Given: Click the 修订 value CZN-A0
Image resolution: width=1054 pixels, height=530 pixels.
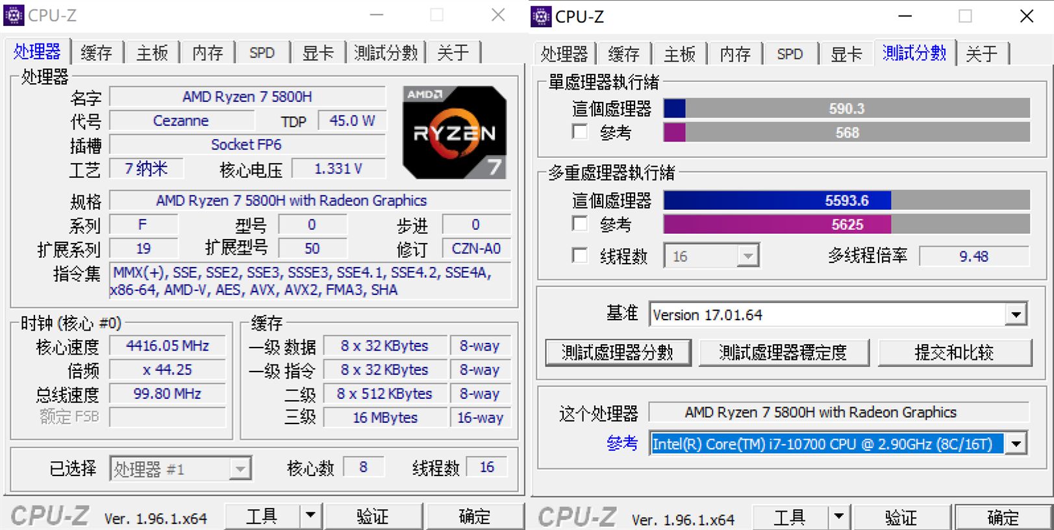Looking at the screenshot, I should [477, 249].
